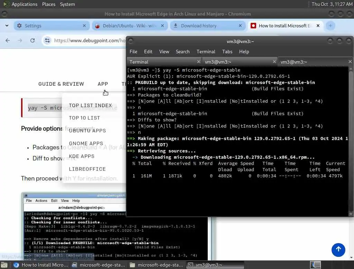Click the debugpoint.com URL address field
The image size is (354, 269).
[90, 40]
